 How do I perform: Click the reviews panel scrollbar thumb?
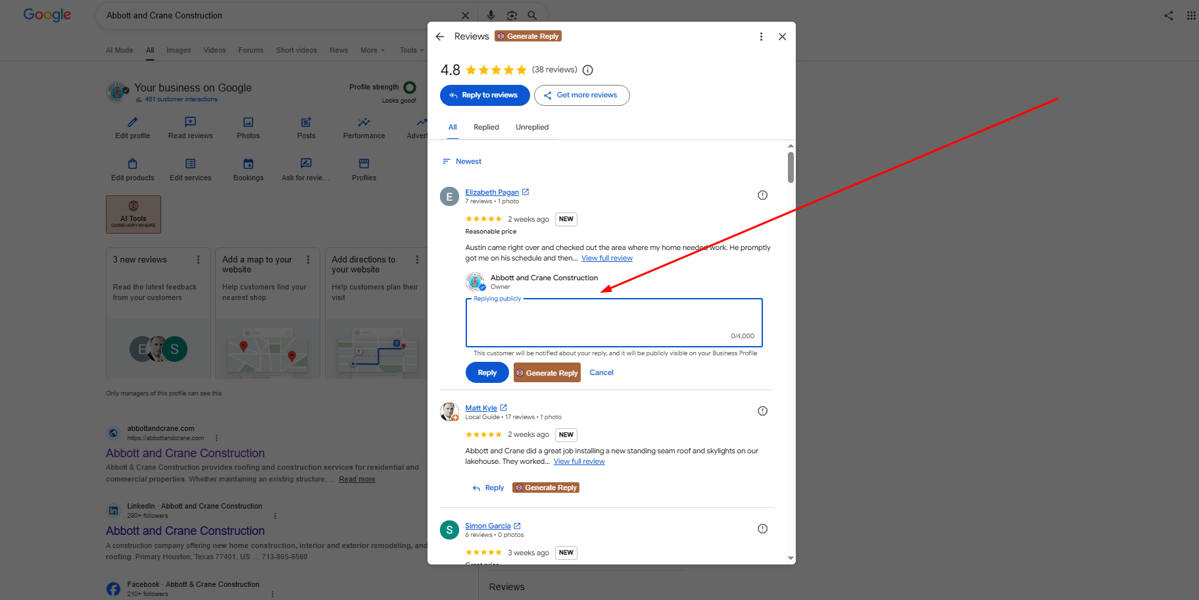(x=791, y=167)
